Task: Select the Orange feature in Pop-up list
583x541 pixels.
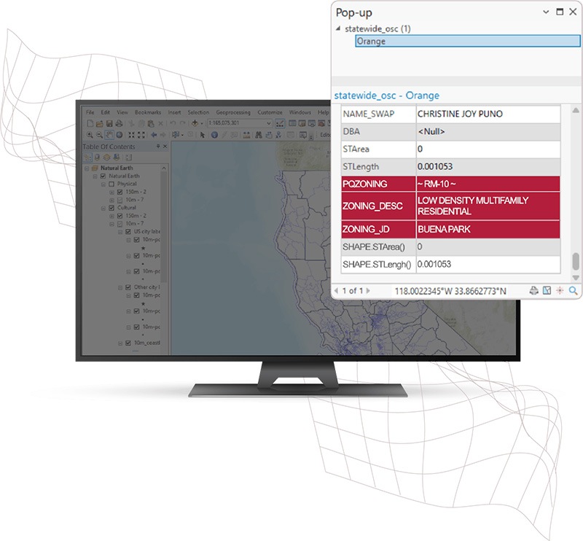Action: coord(468,41)
